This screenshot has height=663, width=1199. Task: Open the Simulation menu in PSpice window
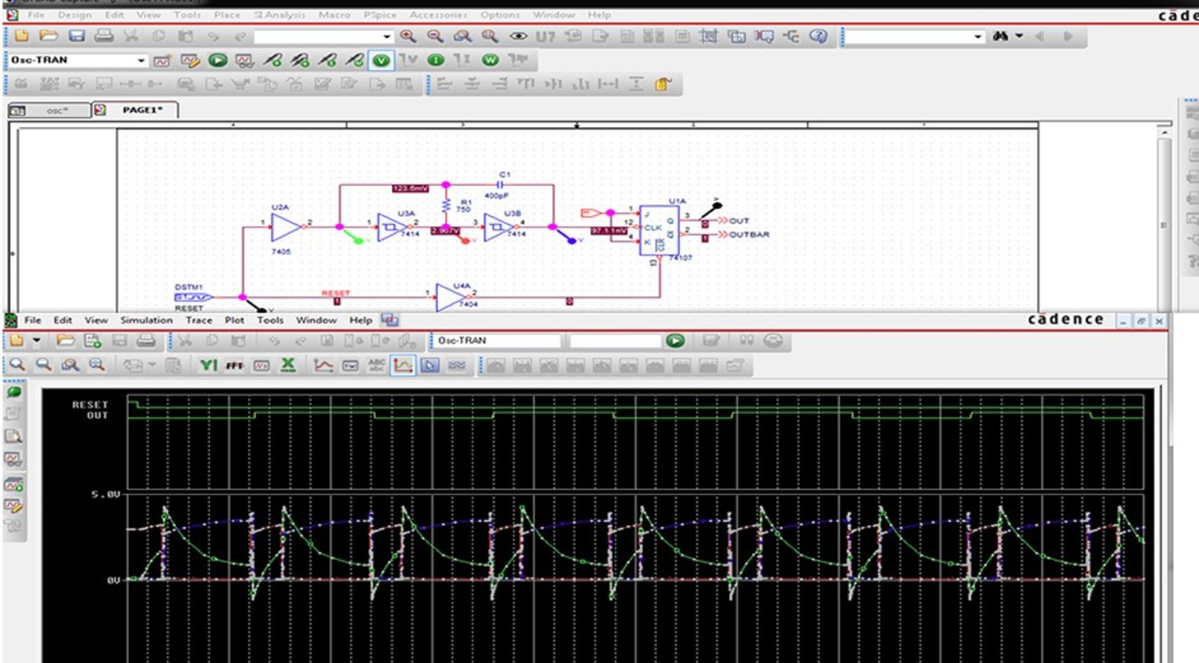146,320
